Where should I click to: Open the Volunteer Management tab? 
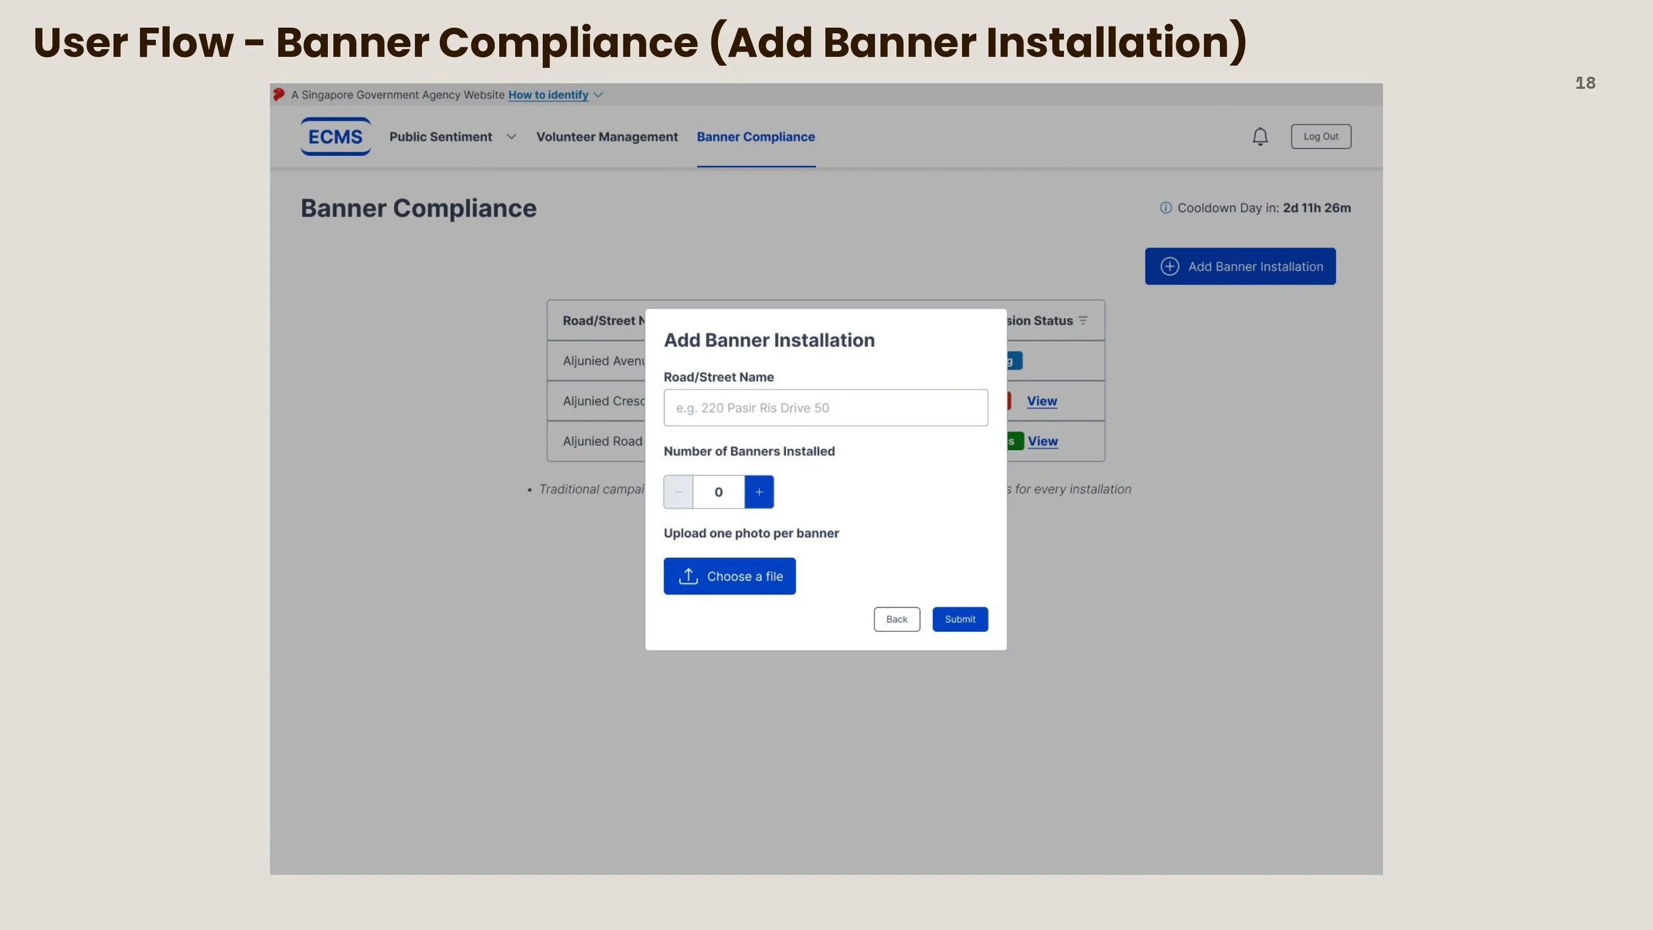[607, 137]
